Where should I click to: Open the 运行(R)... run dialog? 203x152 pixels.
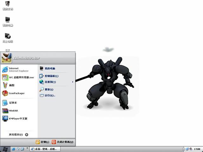(47, 95)
